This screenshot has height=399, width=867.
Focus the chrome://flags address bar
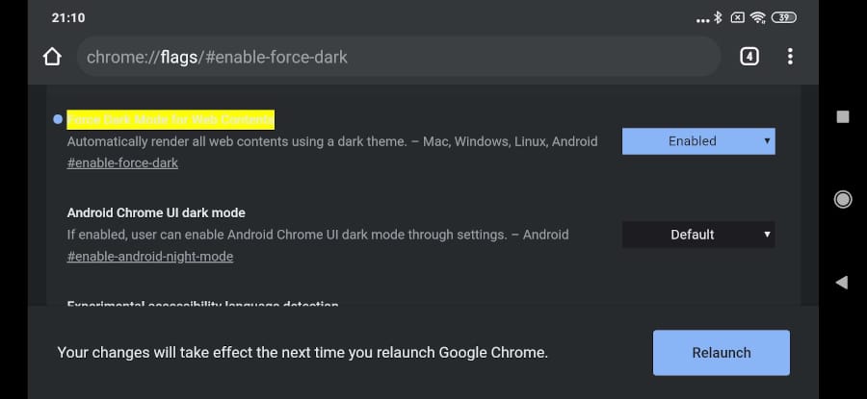398,57
